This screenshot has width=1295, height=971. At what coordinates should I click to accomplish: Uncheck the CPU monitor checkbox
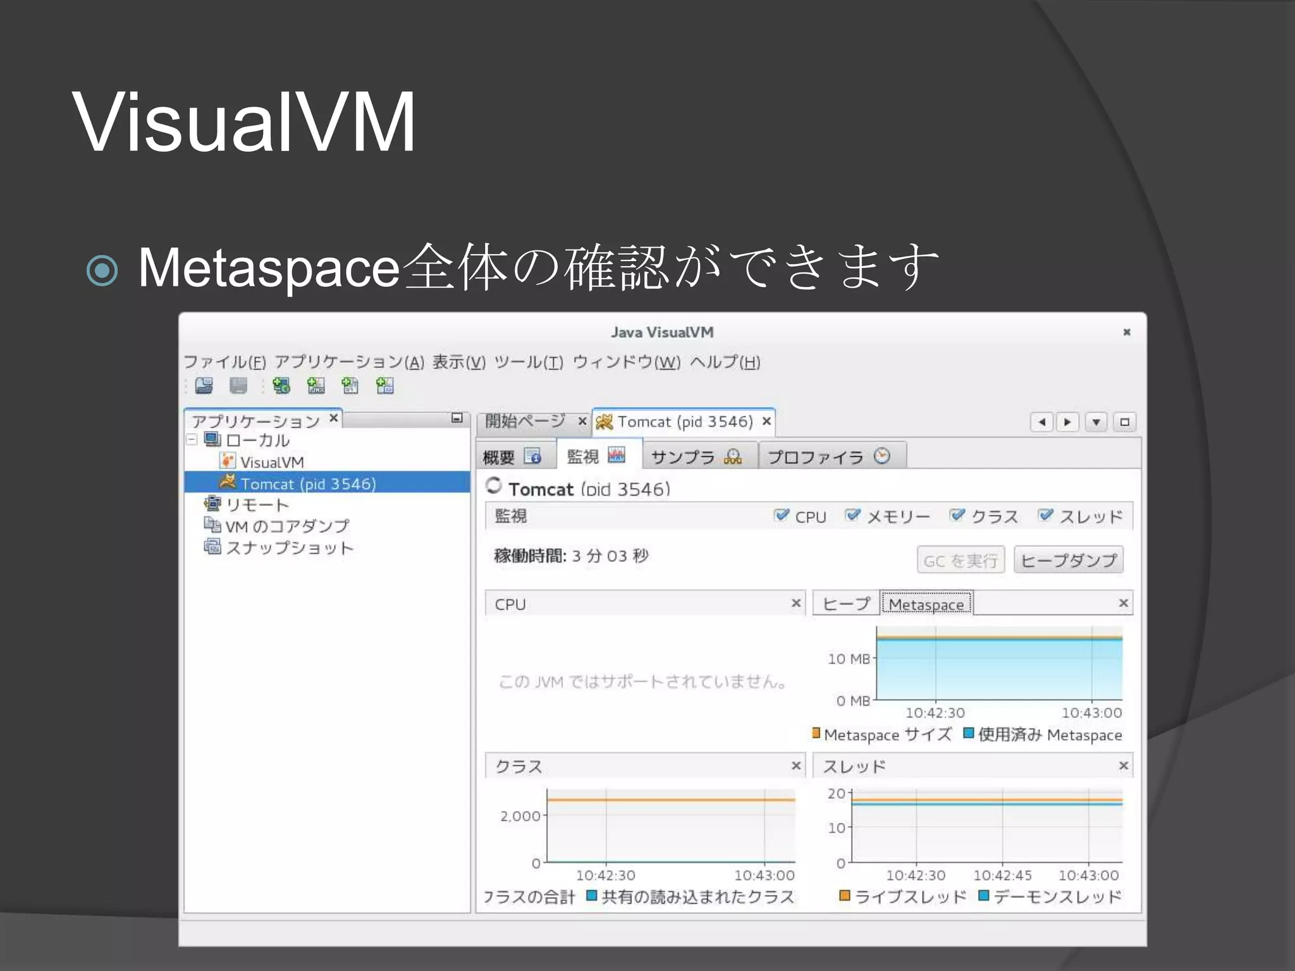tap(782, 515)
